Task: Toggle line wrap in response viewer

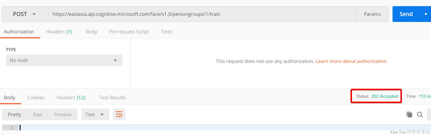Action: coord(119,115)
